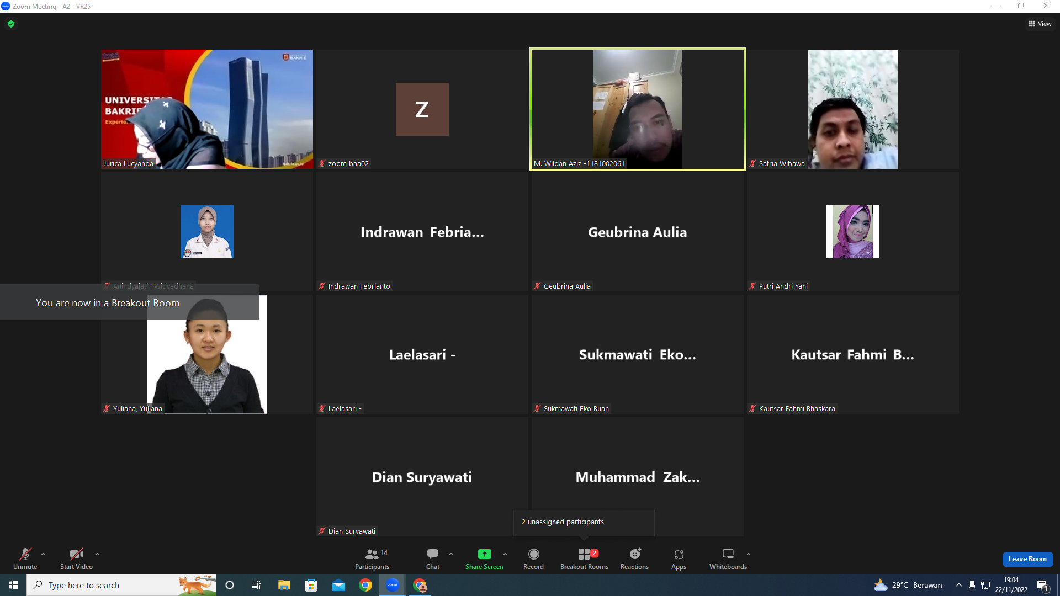This screenshot has height=596, width=1060.
Task: Click the muted mic icon for Kautsar Fahmi Bhaskara
Action: coord(752,408)
